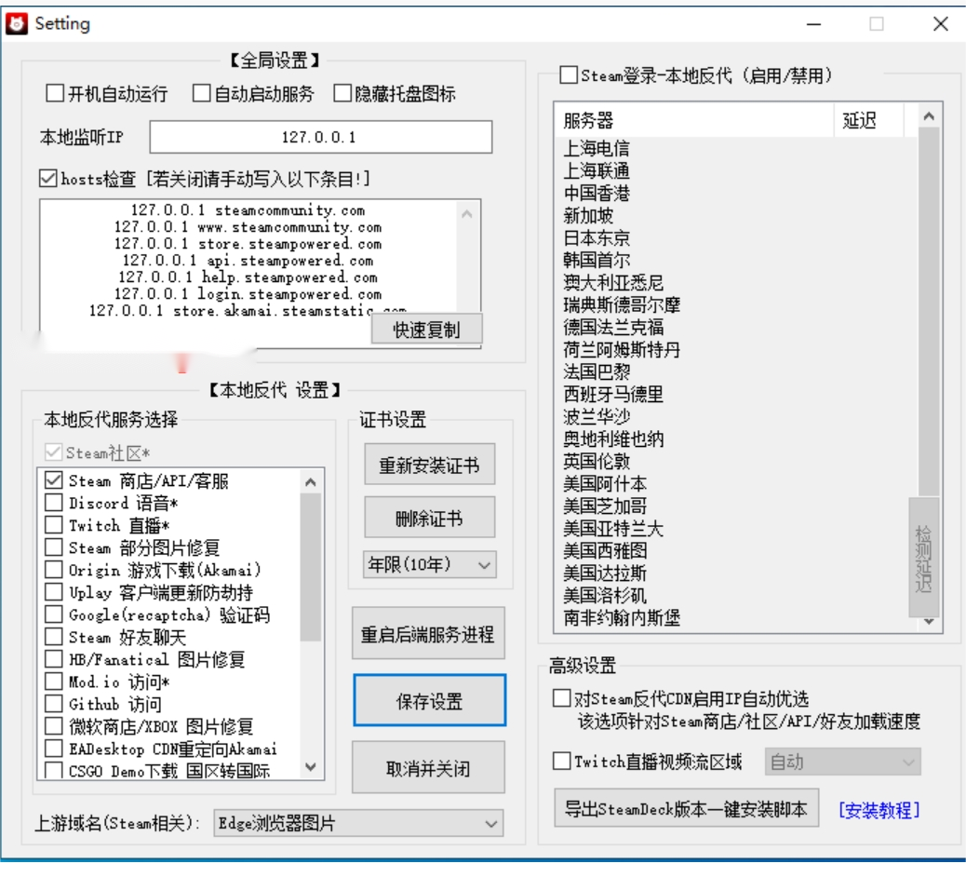Enable 开机自动运行 checkbox
The height and width of the screenshot is (877, 966).
(x=56, y=93)
